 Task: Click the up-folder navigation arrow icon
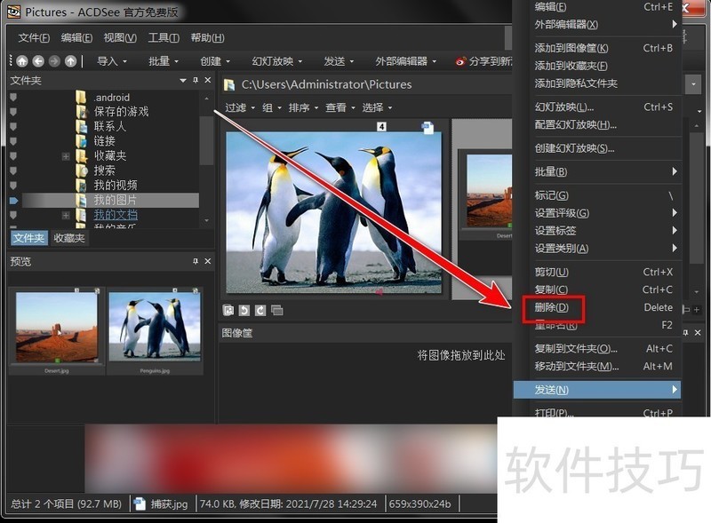[69, 62]
